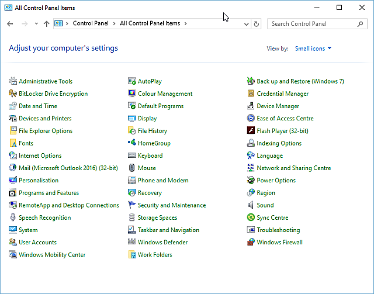Viewport: 374px width, 294px height.
Task: Click the Search Control Panel field
Action: tap(313, 24)
